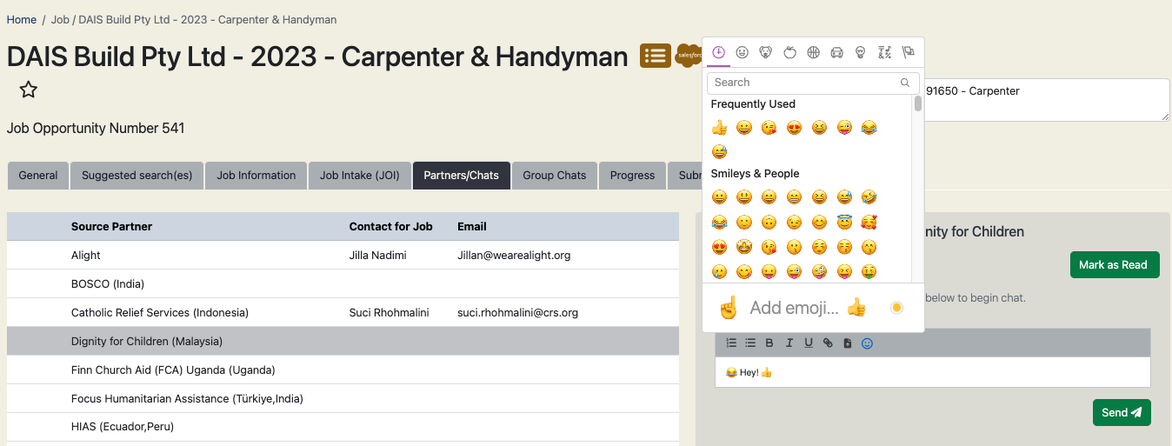Open Activity basketball emoji category
Image resolution: width=1172 pixels, height=446 pixels.
click(813, 52)
